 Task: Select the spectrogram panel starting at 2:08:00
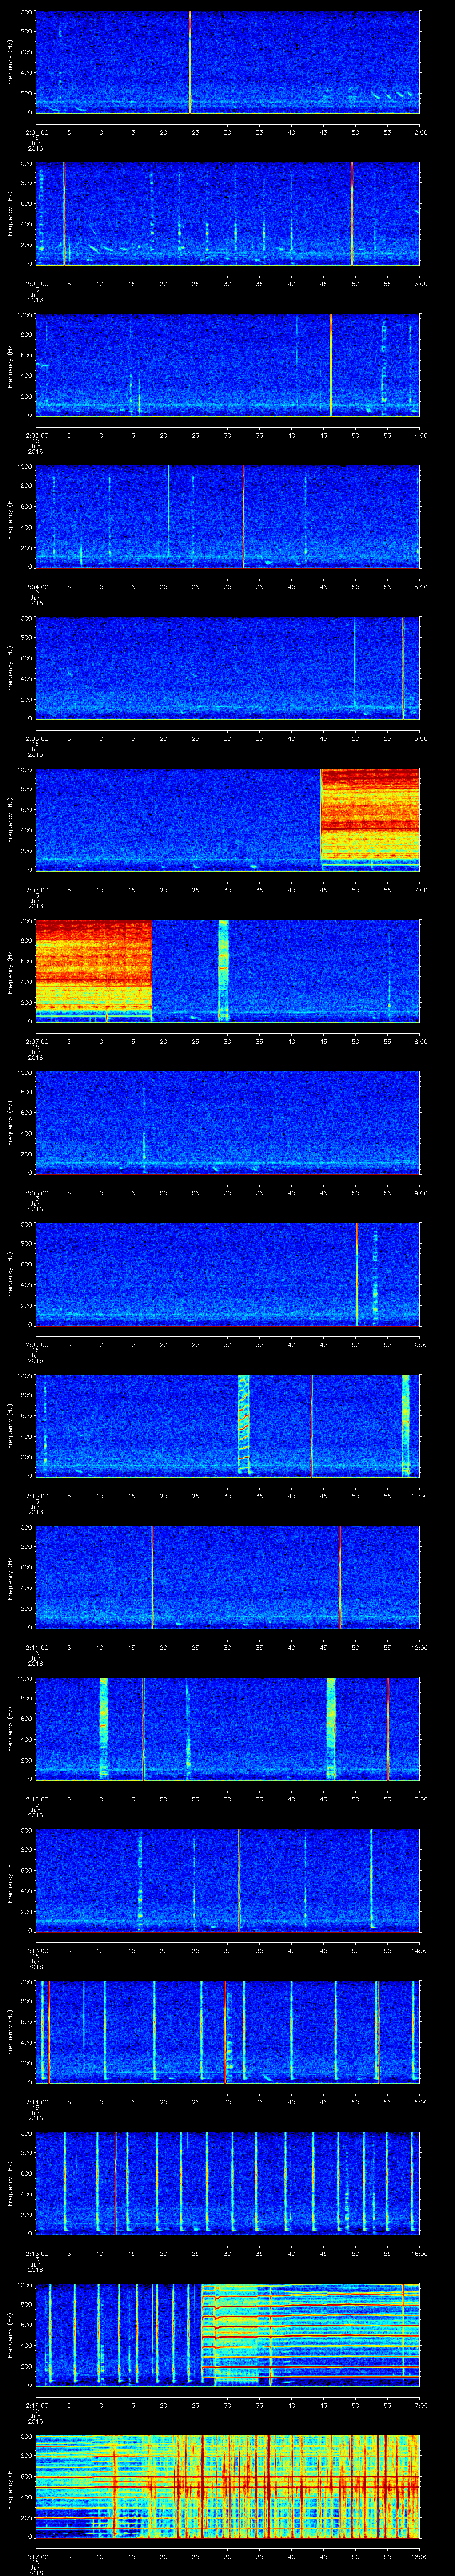point(227,1122)
